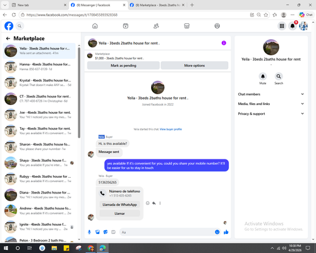Click the conversation list scrollbar
The height and width of the screenshot is (253, 316).
79,93
